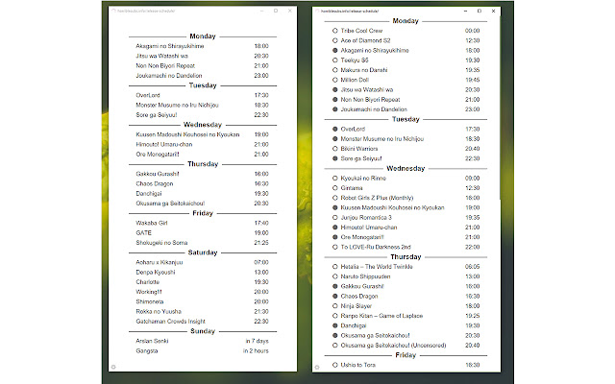Enable Hetalia – The World Twinkle circle
The width and height of the screenshot is (615, 384).
click(335, 267)
